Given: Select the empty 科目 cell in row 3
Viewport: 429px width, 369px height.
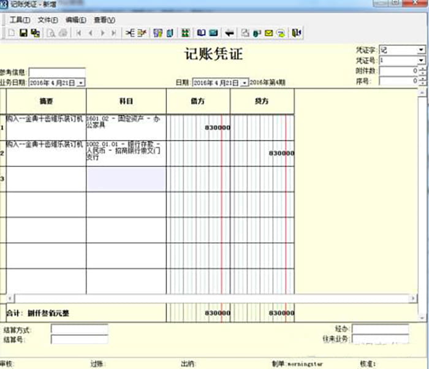Looking at the screenshot, I should click(126, 179).
